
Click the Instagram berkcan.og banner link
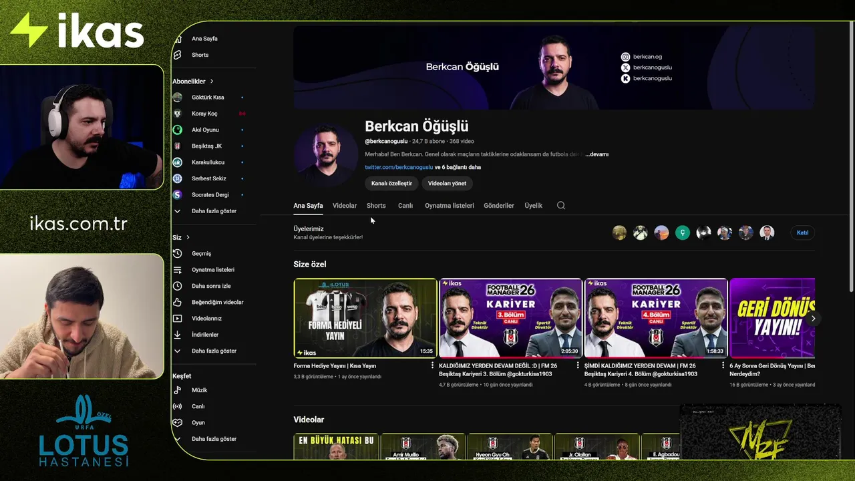pos(642,57)
